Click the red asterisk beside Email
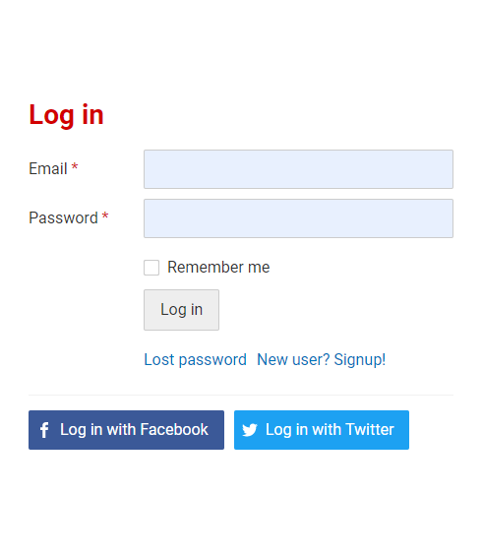The width and height of the screenshot is (482, 554). pos(75,166)
